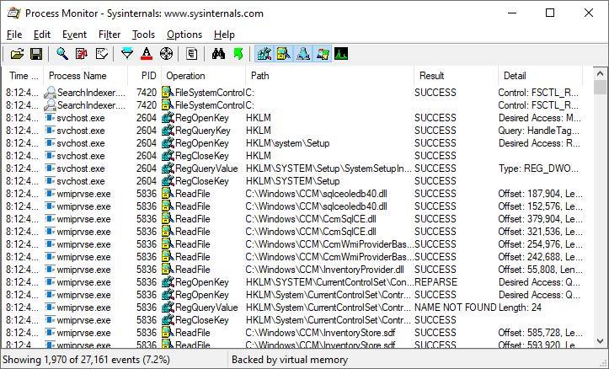
Task: Click the Save floppy disk icon
Action: coord(36,54)
